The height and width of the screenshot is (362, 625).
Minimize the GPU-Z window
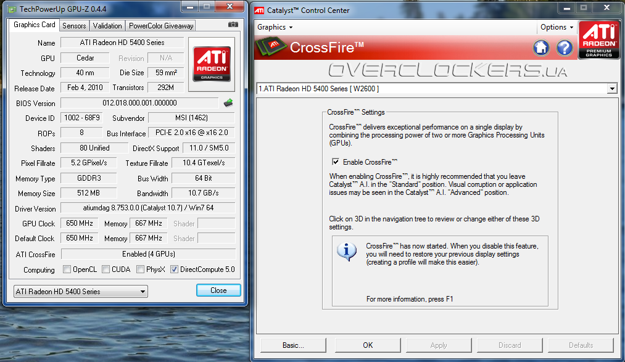pyautogui.click(x=190, y=6)
